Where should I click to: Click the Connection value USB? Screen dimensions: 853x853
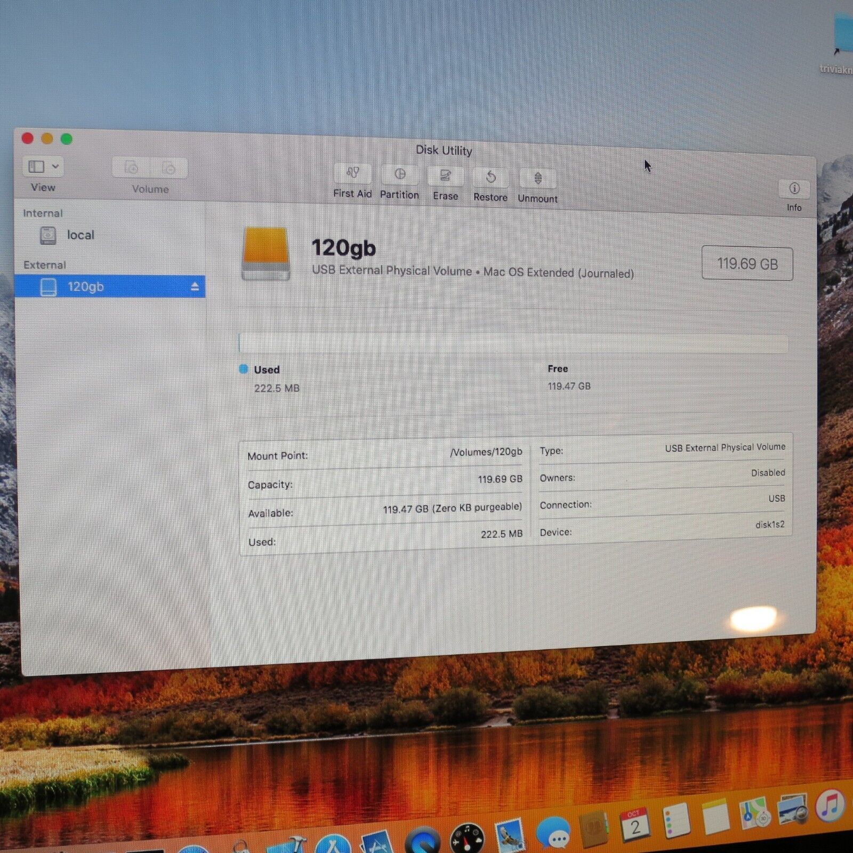[776, 498]
